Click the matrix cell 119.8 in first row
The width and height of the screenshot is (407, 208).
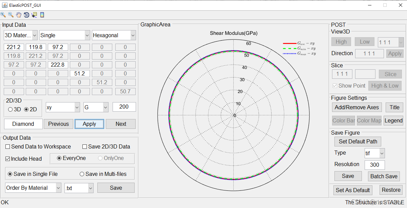pos(36,47)
